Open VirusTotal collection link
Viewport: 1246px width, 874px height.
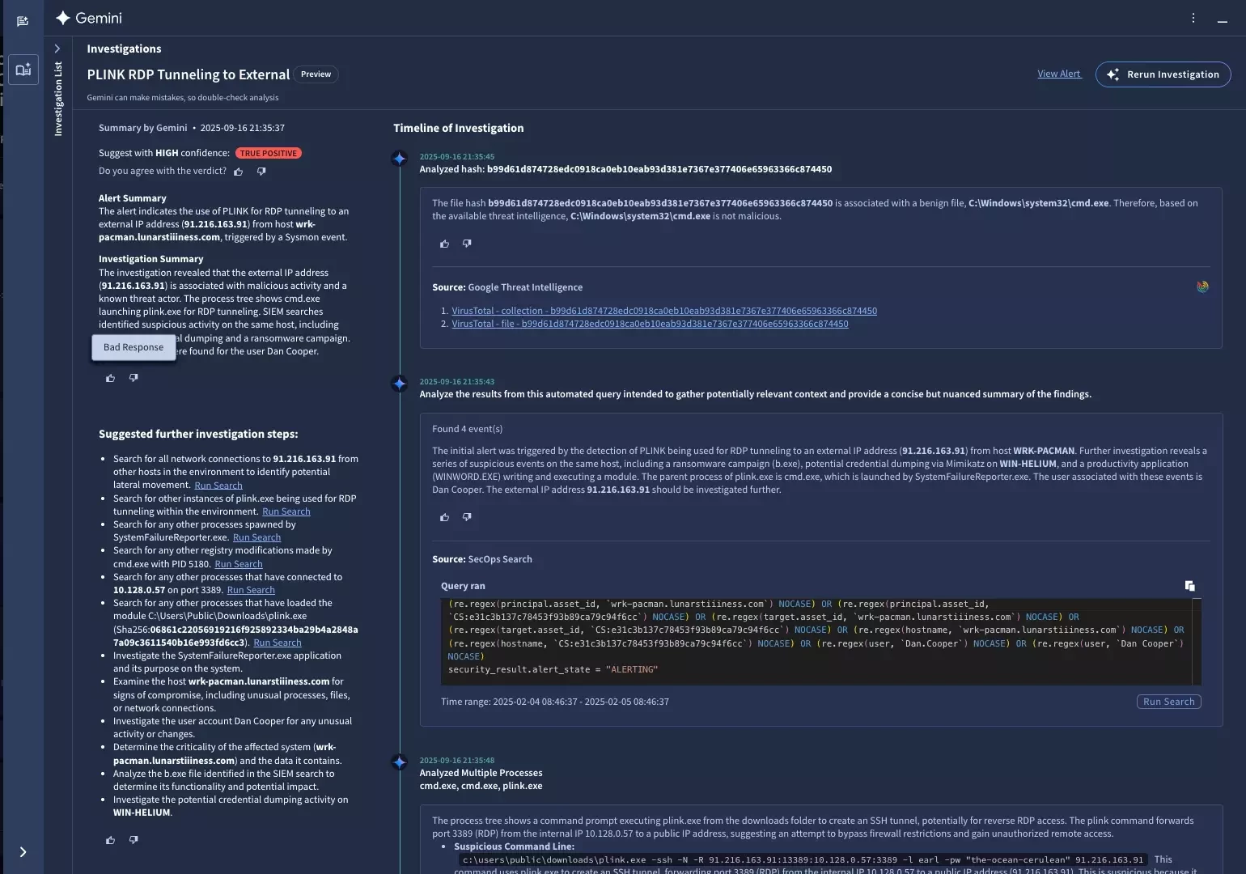pyautogui.click(x=664, y=311)
